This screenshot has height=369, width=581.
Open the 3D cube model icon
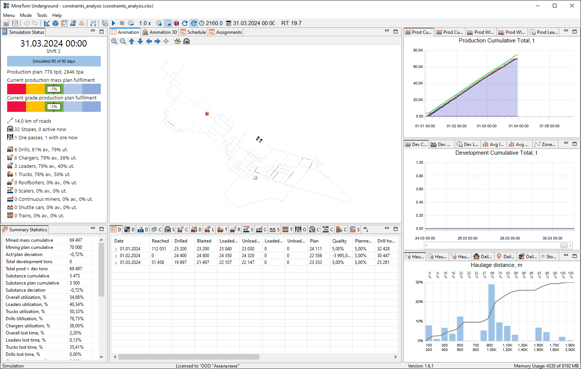pos(55,23)
